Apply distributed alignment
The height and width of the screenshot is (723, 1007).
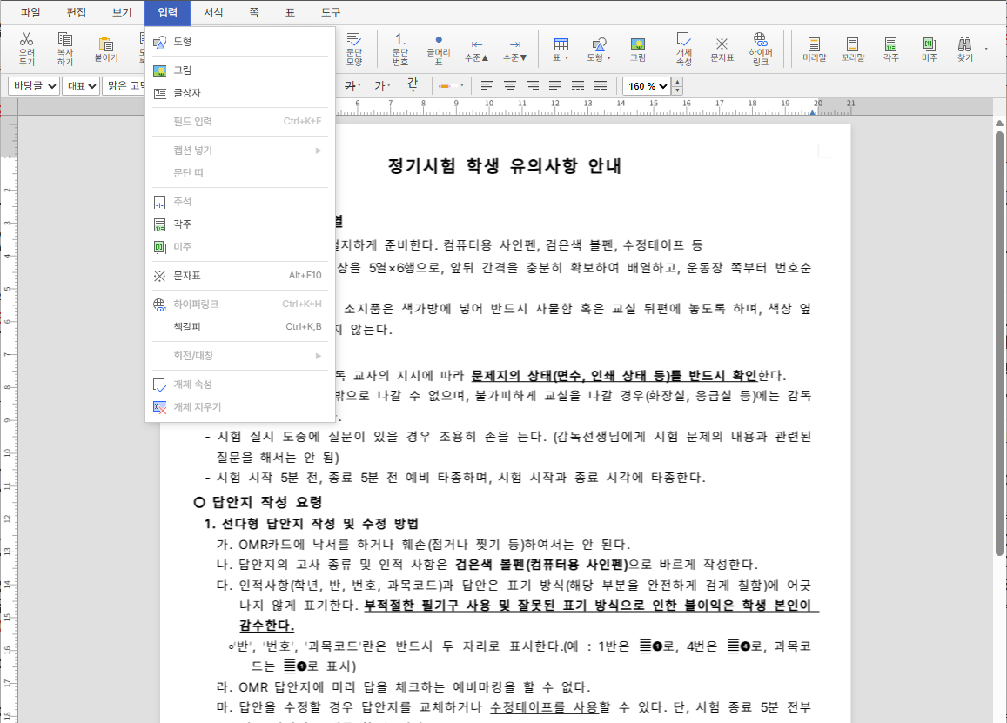[578, 85]
